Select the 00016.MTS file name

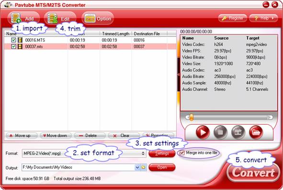point(35,40)
